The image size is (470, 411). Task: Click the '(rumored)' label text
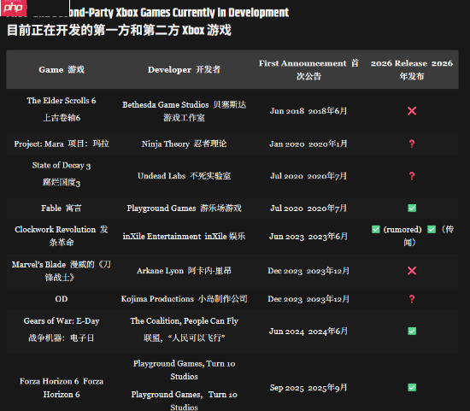pyautogui.click(x=402, y=229)
